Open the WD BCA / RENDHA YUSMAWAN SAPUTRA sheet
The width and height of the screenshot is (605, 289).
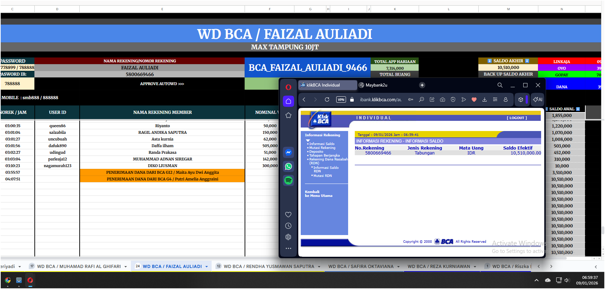click(269, 267)
